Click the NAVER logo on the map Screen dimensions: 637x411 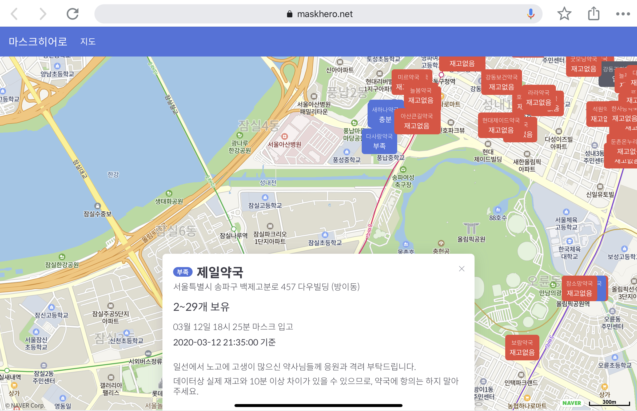(x=572, y=403)
